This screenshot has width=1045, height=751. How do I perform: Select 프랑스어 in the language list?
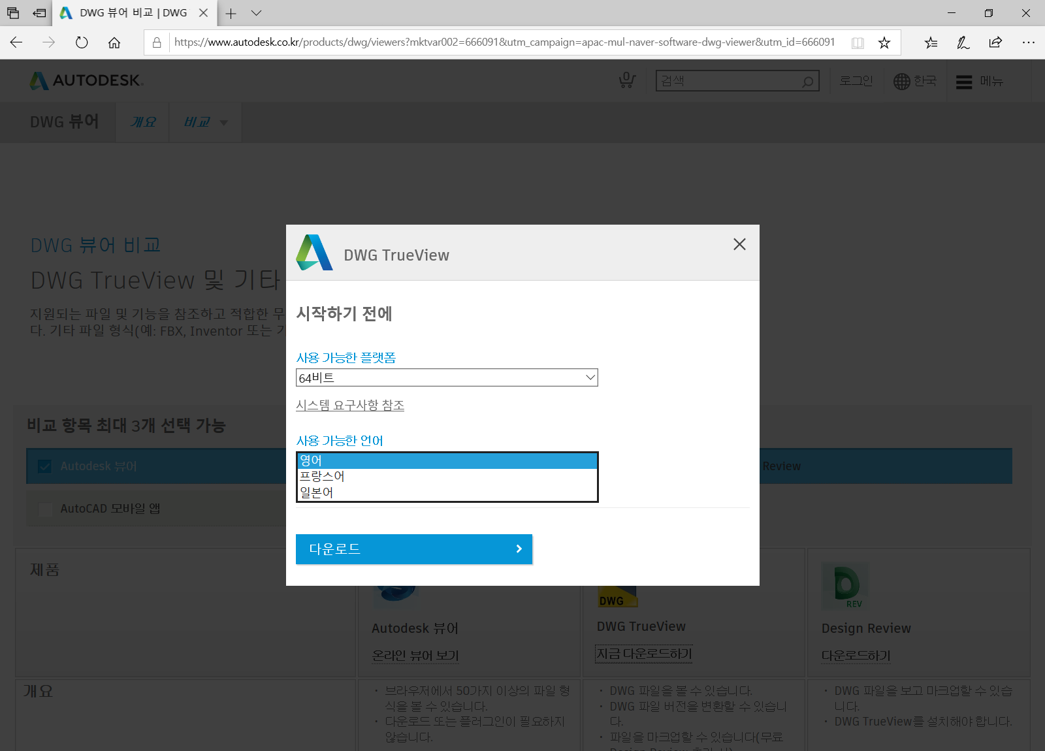pyautogui.click(x=447, y=477)
